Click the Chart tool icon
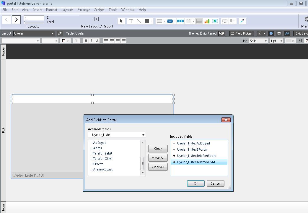The image size is (308, 213). coord(207,21)
